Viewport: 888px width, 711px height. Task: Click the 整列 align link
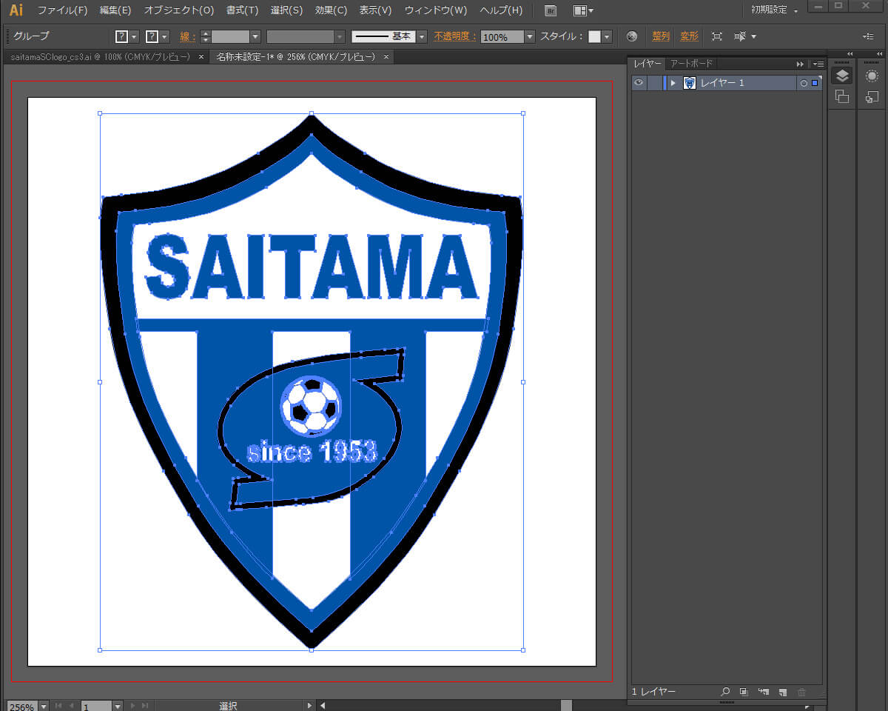[661, 36]
